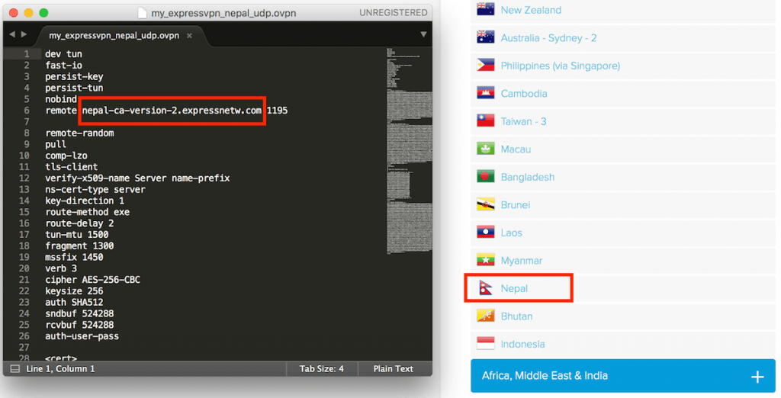Click the 'fragment 1300' line
Image resolution: width=781 pixels, height=398 pixels.
click(79, 246)
